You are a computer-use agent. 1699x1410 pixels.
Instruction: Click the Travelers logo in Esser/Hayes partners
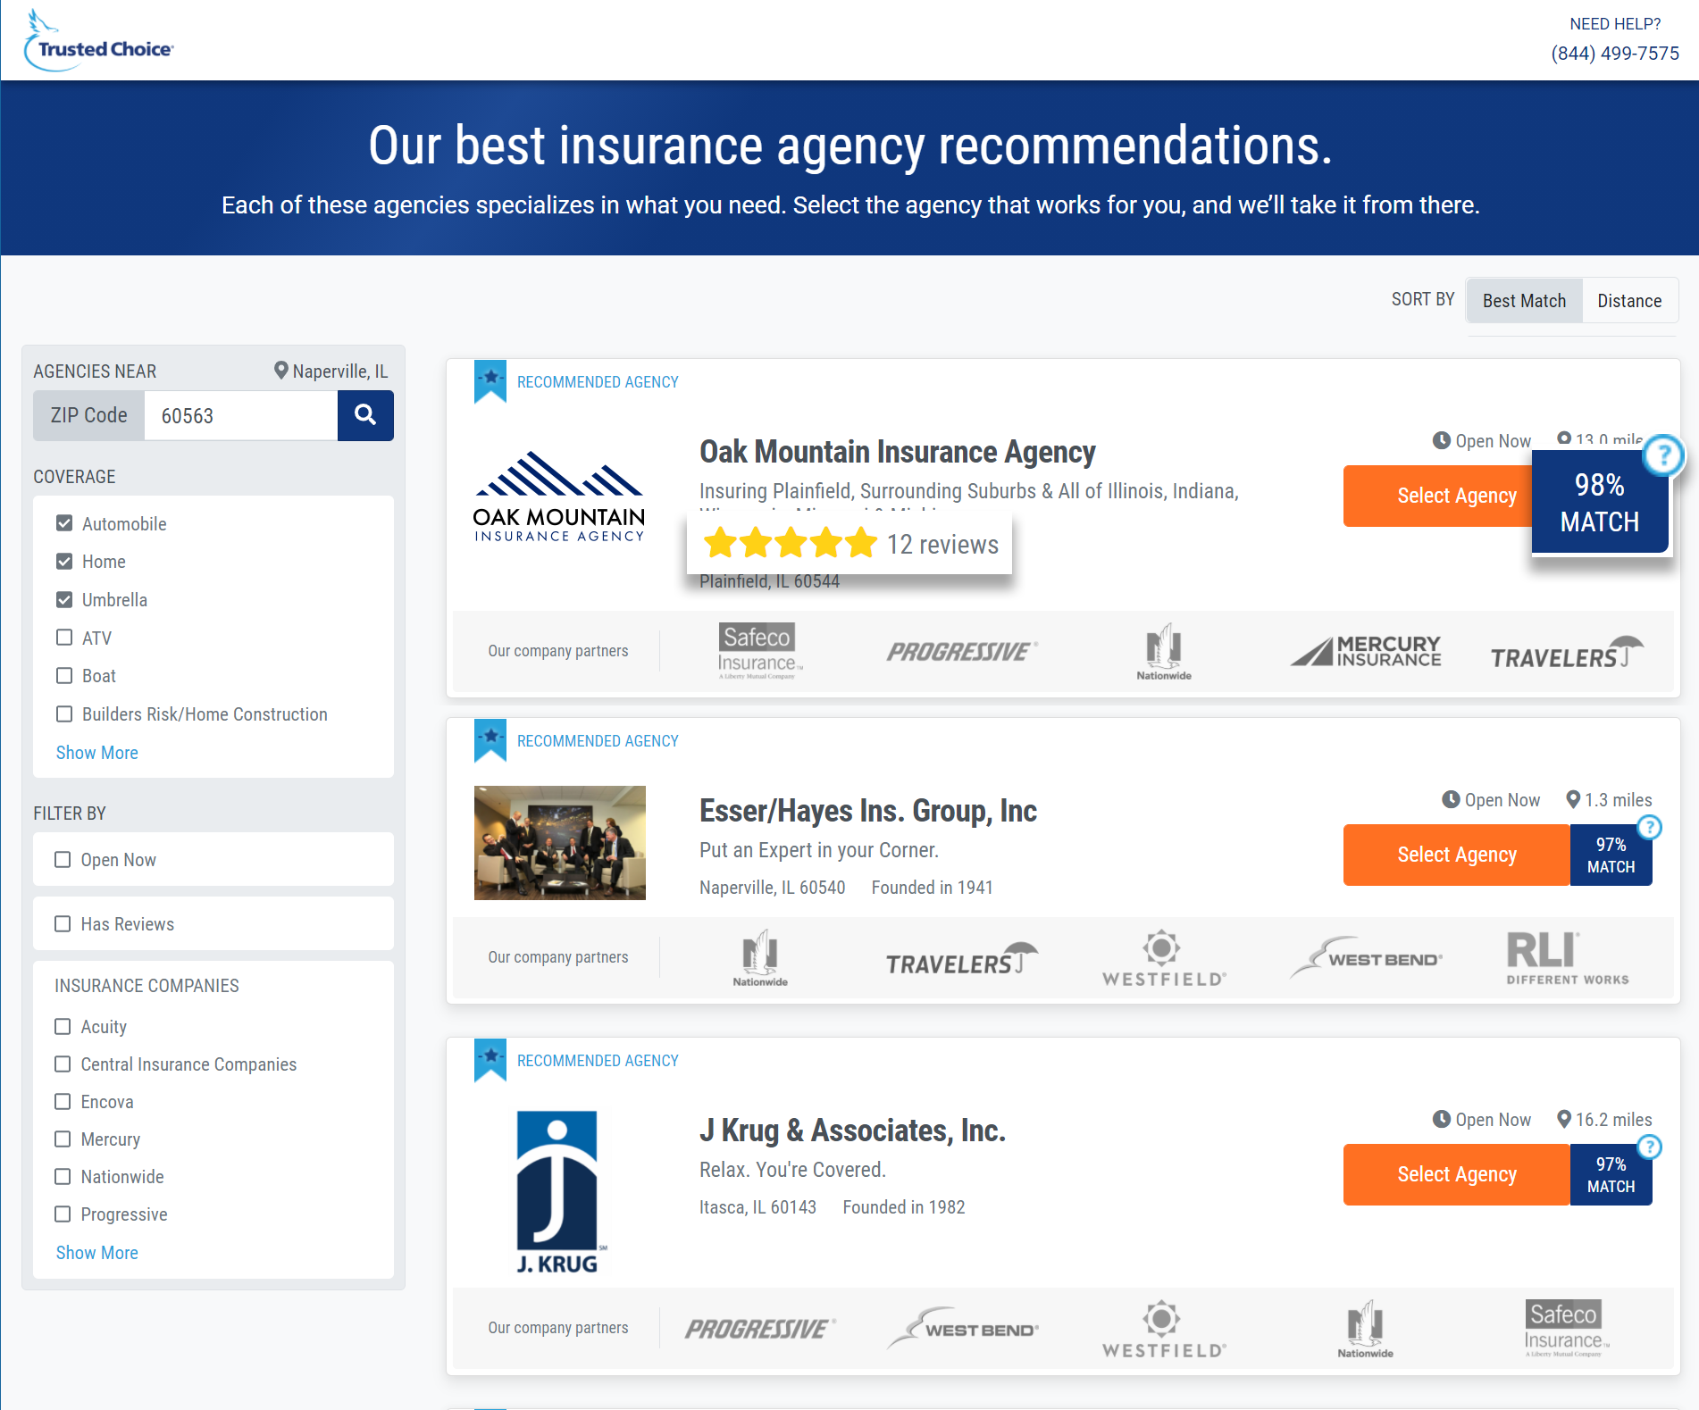pyautogui.click(x=962, y=959)
